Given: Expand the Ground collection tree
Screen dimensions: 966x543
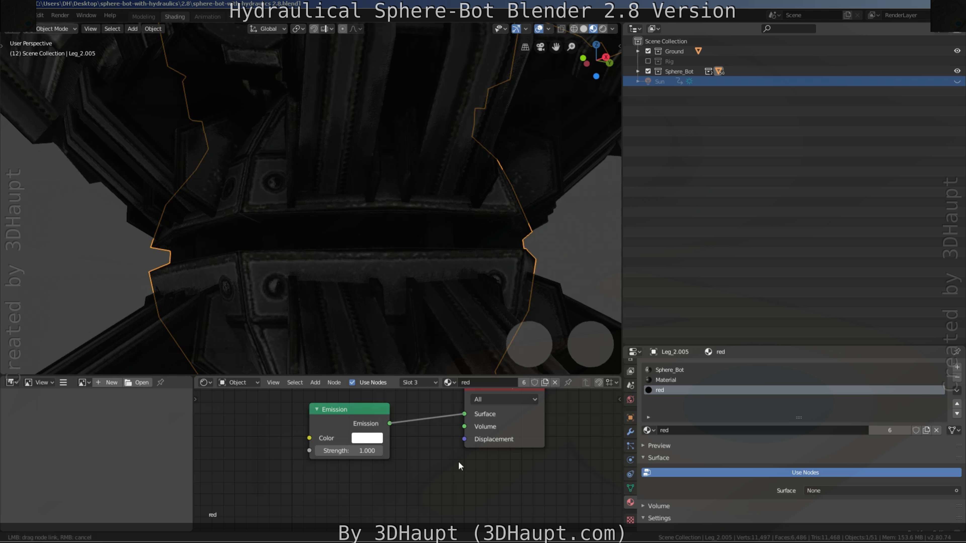Looking at the screenshot, I should pyautogui.click(x=638, y=51).
